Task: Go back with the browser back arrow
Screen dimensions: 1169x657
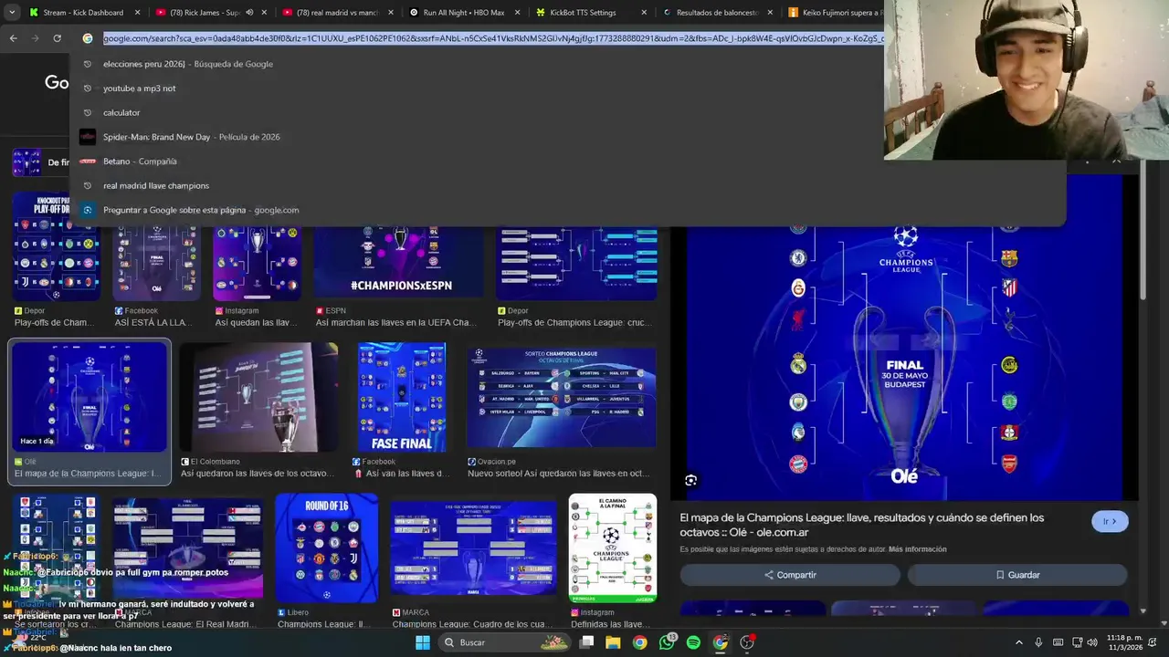Action: [13, 38]
